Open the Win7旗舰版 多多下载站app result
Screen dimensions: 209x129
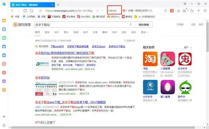click(70, 102)
